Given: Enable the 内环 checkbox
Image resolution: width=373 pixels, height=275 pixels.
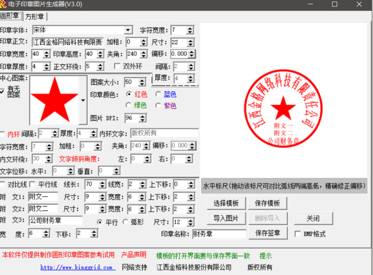Looking at the screenshot, I should pyautogui.click(x=3, y=134).
